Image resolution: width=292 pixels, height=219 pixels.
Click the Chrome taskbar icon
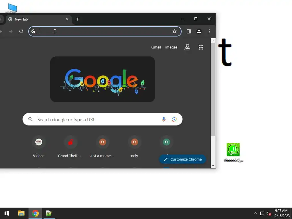tap(35, 213)
